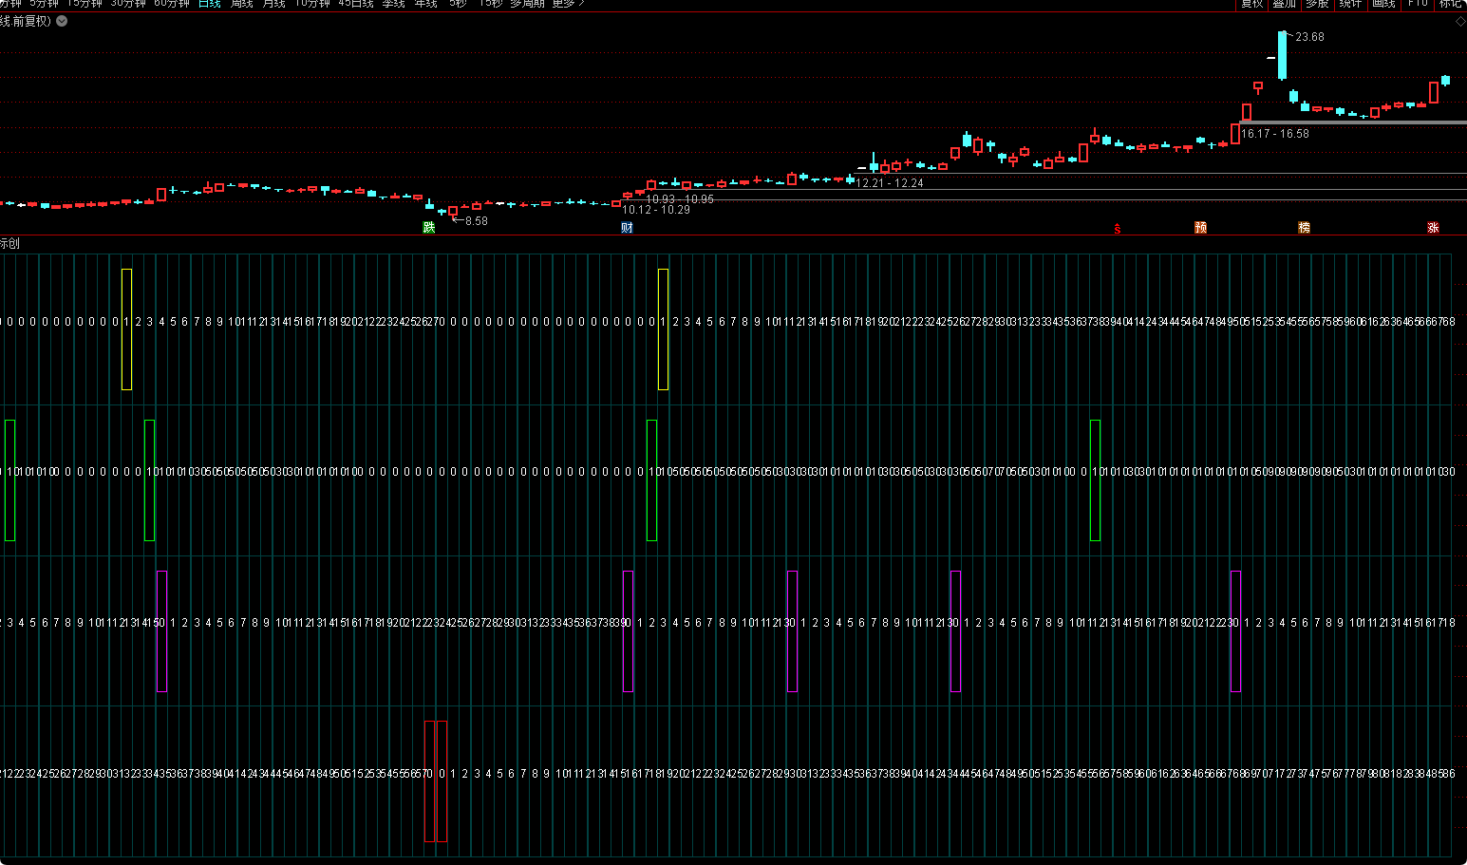Image resolution: width=1467 pixels, height=865 pixels.
Task: Click the 统计 statistics button
Action: pos(1350,4)
